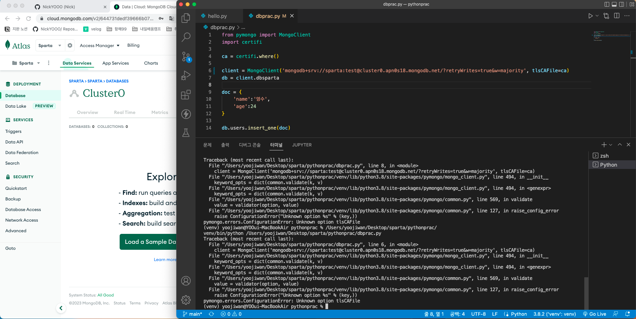Open organization settings gear in Atlas
This screenshot has width=636, height=319.
click(70, 45)
